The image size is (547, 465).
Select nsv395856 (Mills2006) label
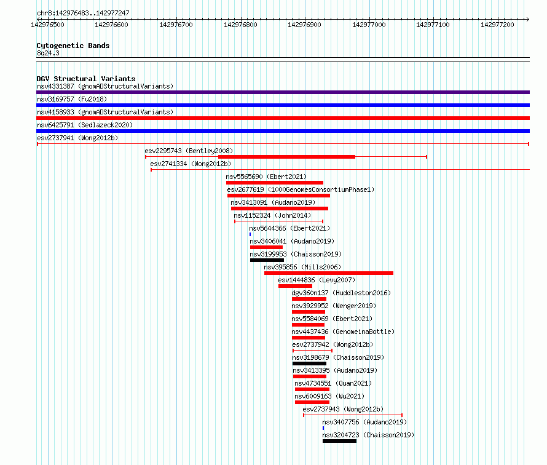pyautogui.click(x=302, y=267)
